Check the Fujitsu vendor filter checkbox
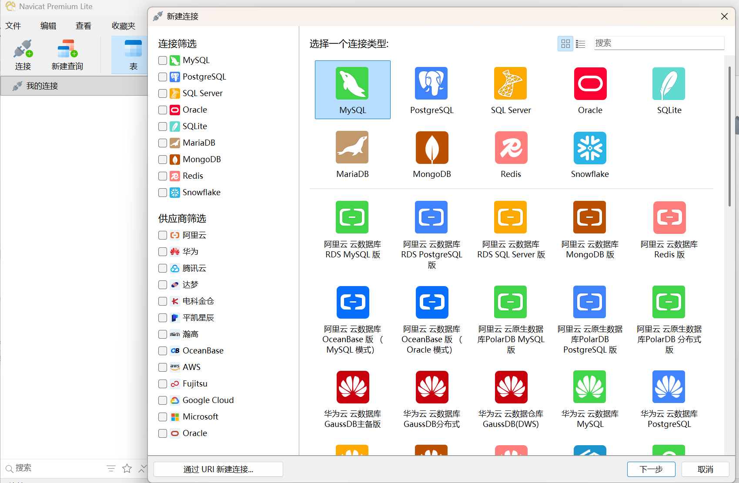This screenshot has height=483, width=739. pyautogui.click(x=163, y=384)
